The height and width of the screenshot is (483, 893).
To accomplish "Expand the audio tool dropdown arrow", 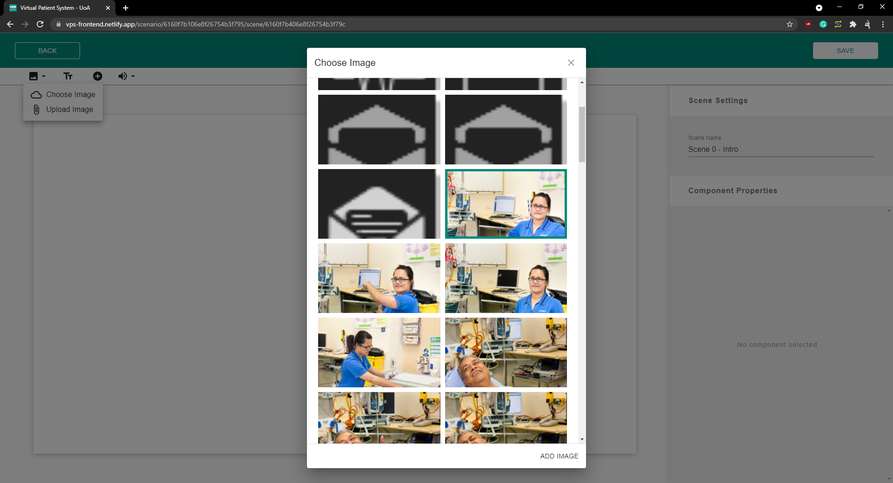I will click(x=132, y=76).
